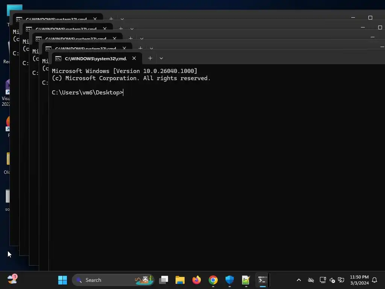Close the front terminal's cmd tab

click(134, 58)
